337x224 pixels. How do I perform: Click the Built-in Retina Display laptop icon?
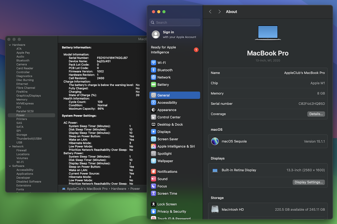click(215, 170)
